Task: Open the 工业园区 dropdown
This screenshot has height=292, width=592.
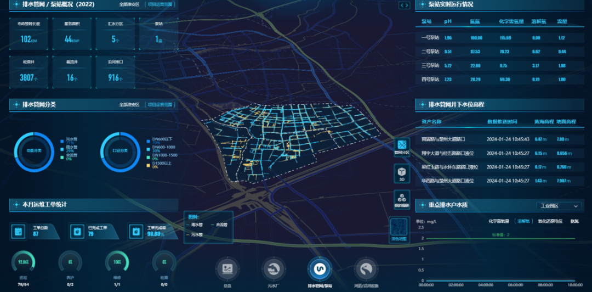Action: (x=559, y=206)
